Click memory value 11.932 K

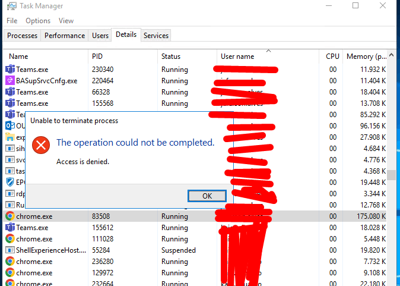coord(373,70)
